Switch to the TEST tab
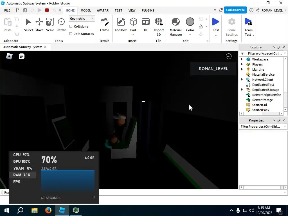288x216 pixels. pyautogui.click(x=118, y=10)
